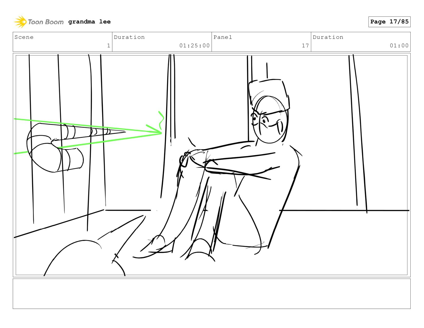Click the storyboard panel sketch image
This screenshot has height=328, width=424.
pyautogui.click(x=211, y=165)
